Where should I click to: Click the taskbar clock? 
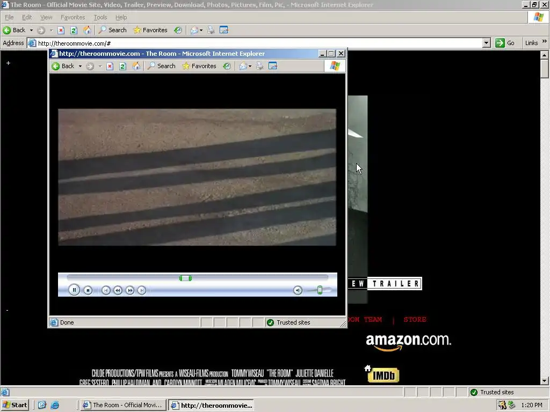tap(532, 405)
